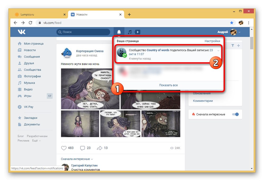Open a new browser tab with plus
The width and height of the screenshot is (264, 181).
coord(129,15)
